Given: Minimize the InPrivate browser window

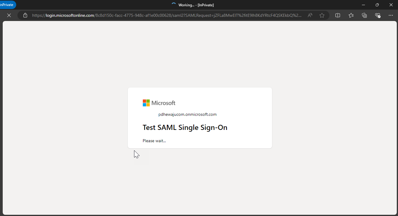Looking at the screenshot, I should pyautogui.click(x=363, y=5).
